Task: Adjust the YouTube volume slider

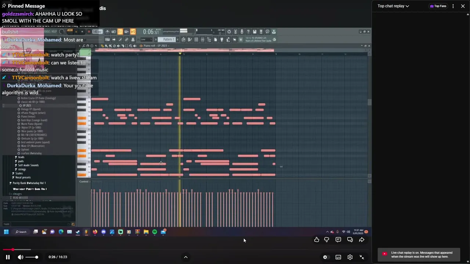Action: click(x=32, y=257)
